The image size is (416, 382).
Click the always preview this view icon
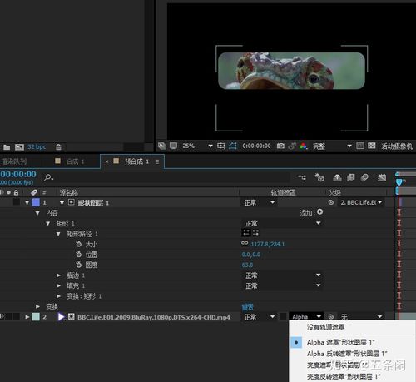[162, 146]
